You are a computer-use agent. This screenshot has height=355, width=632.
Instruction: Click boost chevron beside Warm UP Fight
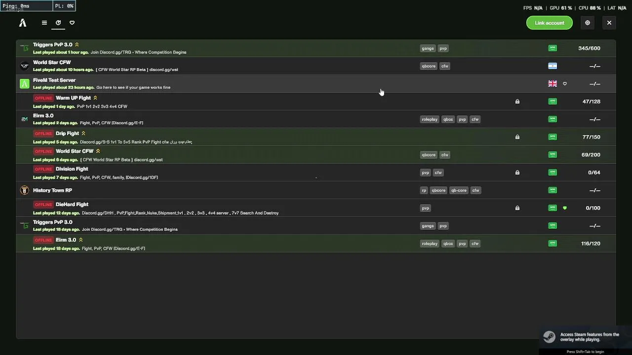tap(95, 98)
